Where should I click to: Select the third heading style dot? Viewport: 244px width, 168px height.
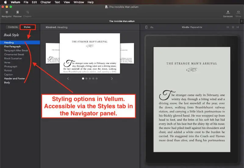pyautogui.click(x=90, y=79)
